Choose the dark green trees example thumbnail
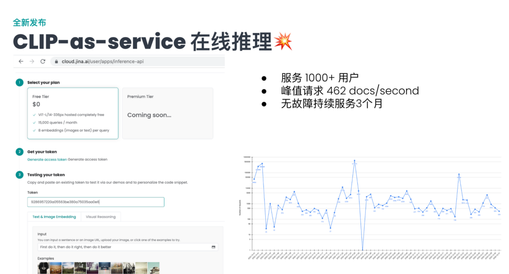 point(80,268)
